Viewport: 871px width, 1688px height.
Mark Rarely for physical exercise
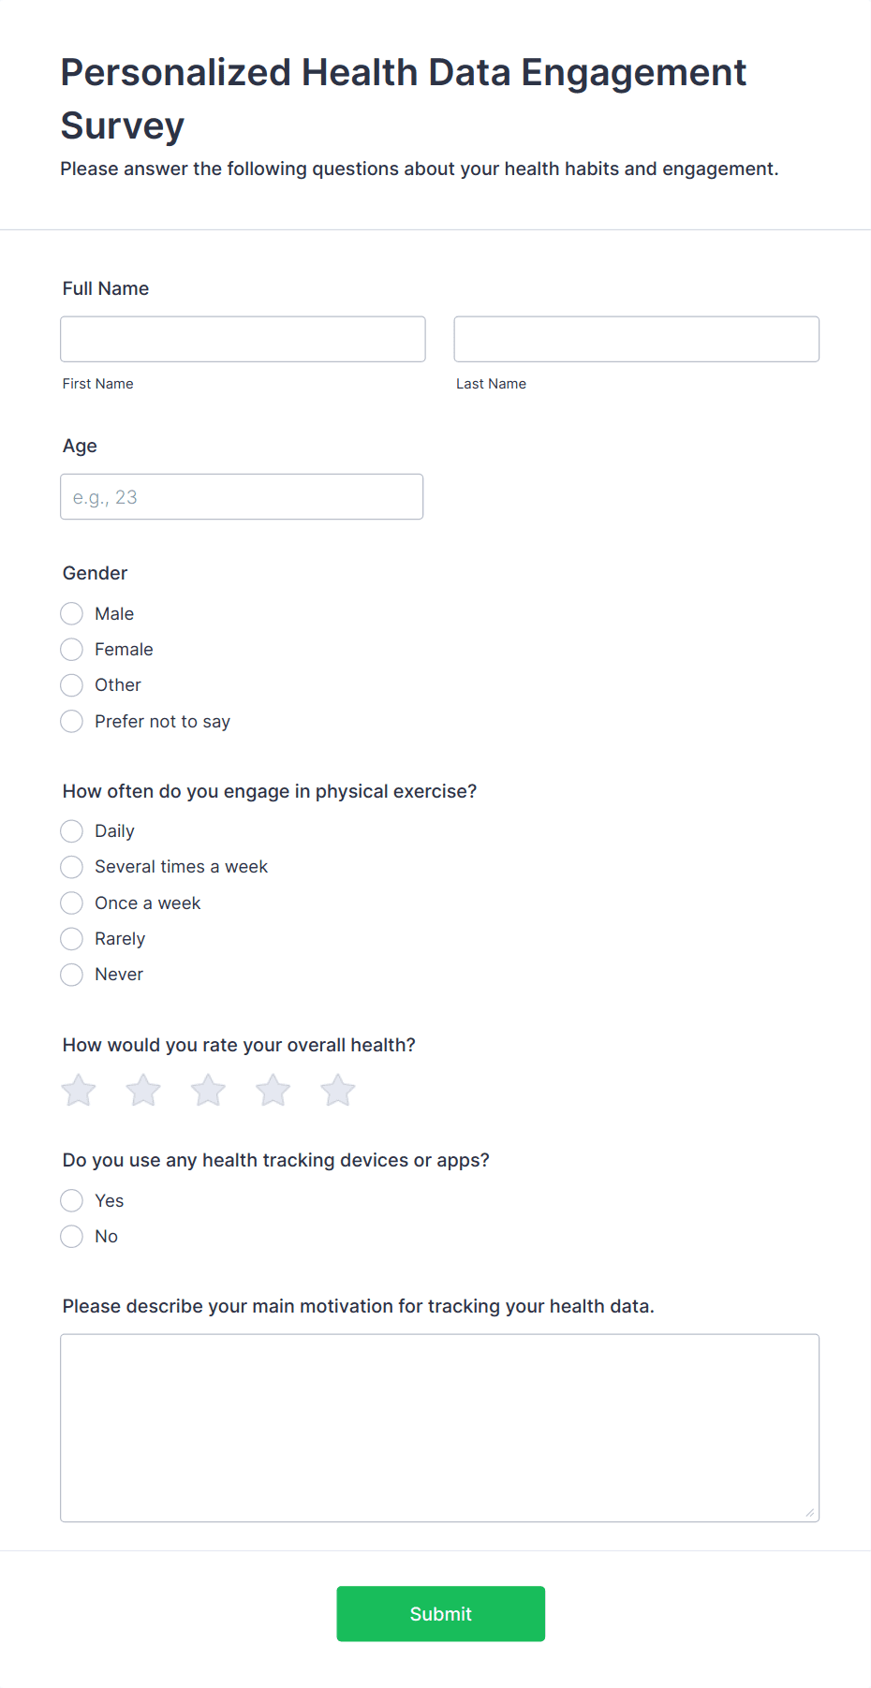coord(72,939)
